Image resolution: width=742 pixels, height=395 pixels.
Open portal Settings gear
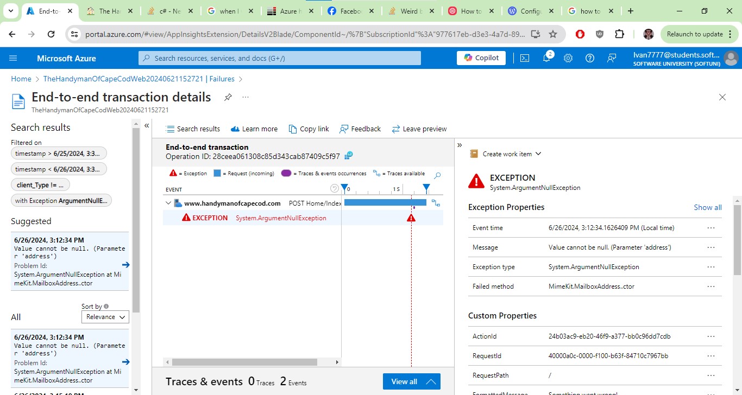[x=568, y=58]
